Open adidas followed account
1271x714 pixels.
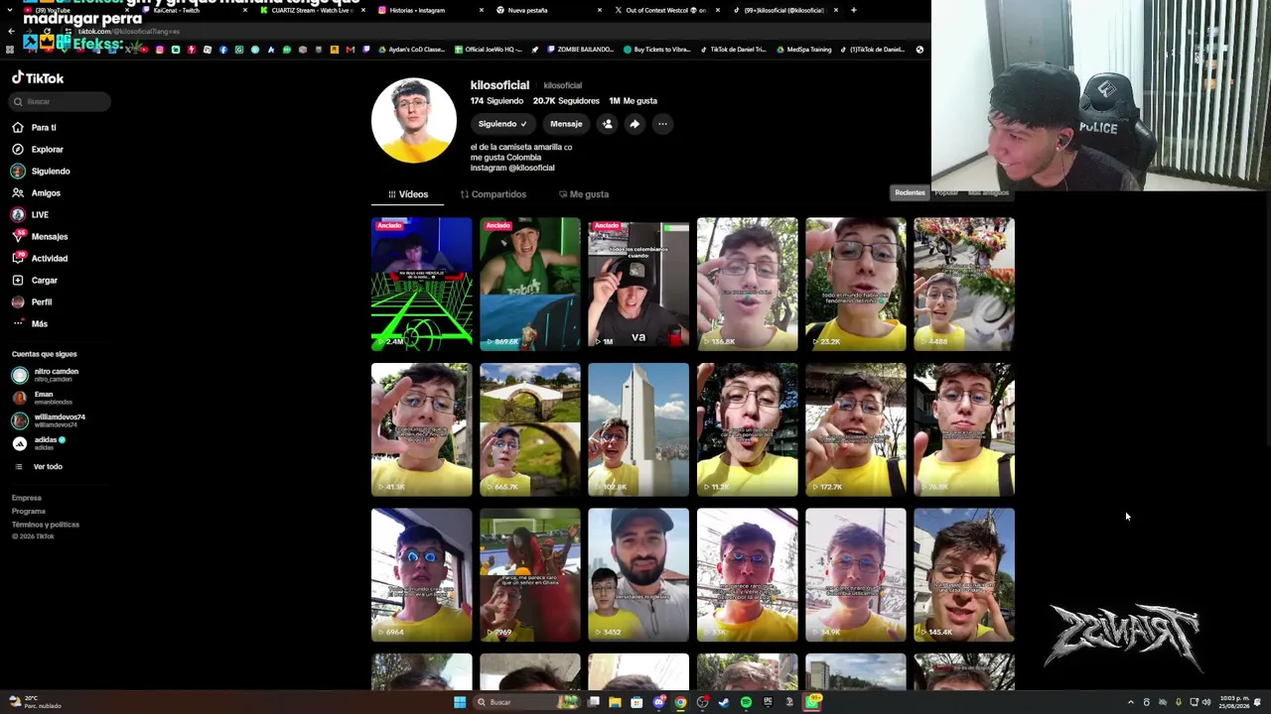click(x=39, y=443)
